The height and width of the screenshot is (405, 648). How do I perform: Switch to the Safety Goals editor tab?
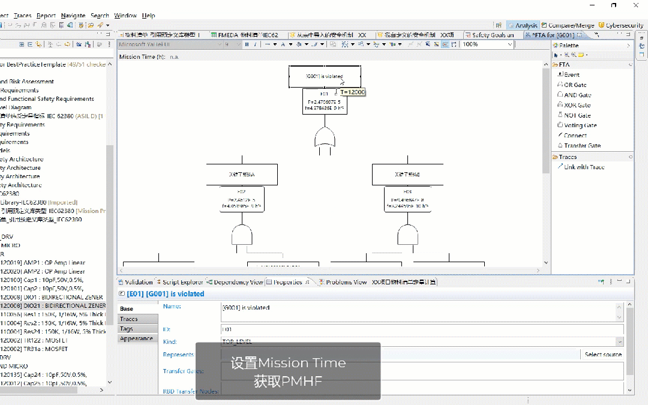tap(490, 35)
